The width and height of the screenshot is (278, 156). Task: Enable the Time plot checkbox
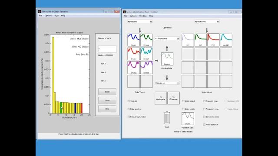coord(129,101)
